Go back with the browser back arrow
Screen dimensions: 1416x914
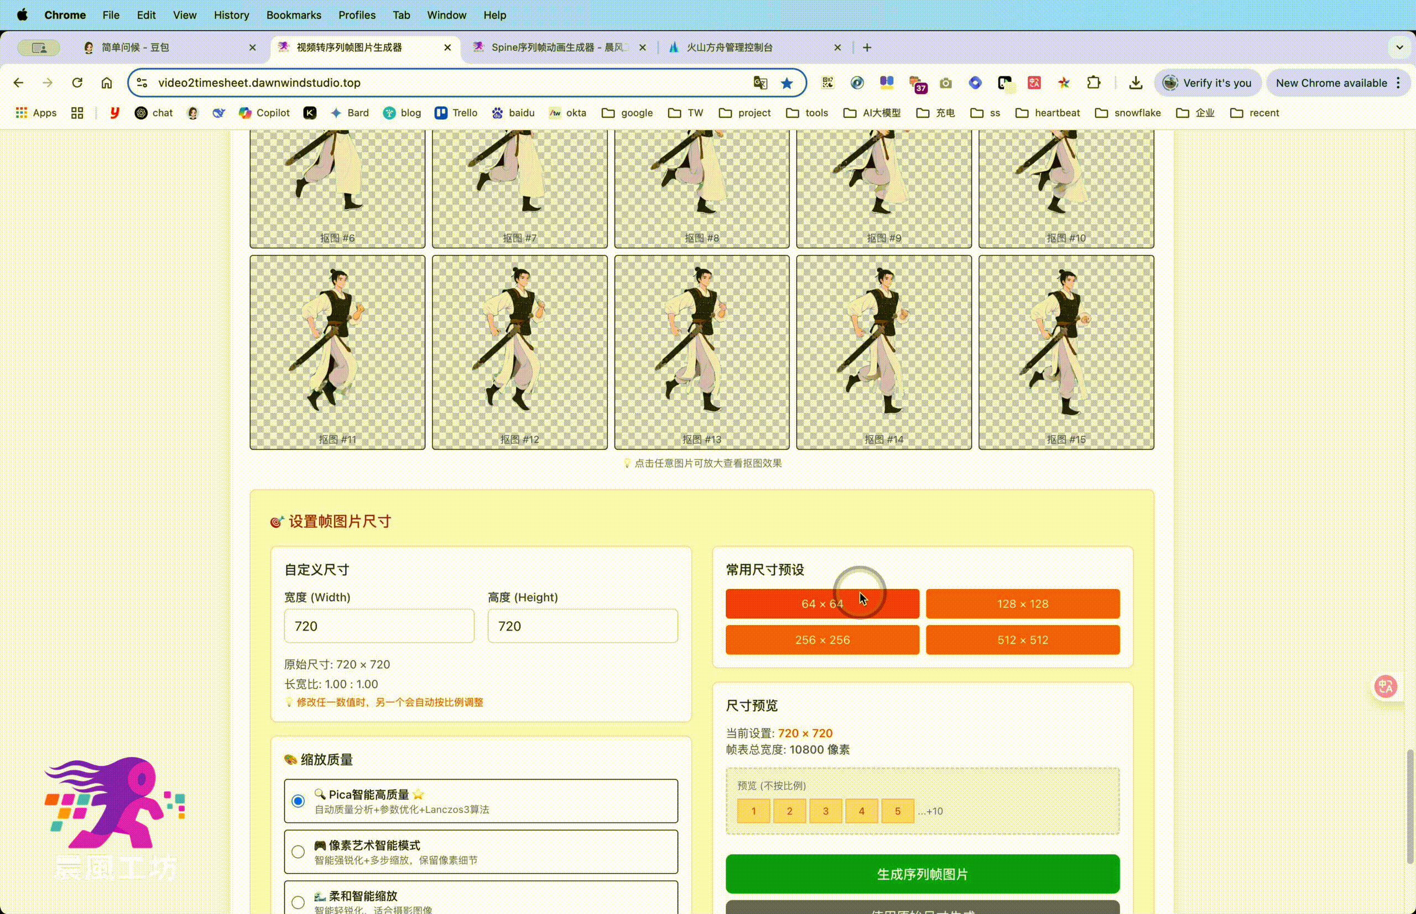pos(18,82)
